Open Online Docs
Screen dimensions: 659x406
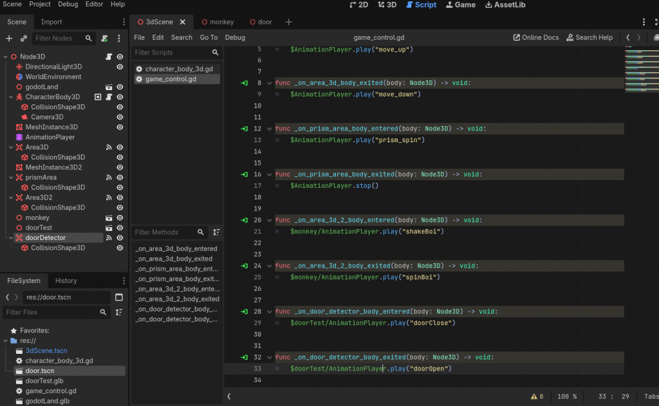(x=535, y=37)
